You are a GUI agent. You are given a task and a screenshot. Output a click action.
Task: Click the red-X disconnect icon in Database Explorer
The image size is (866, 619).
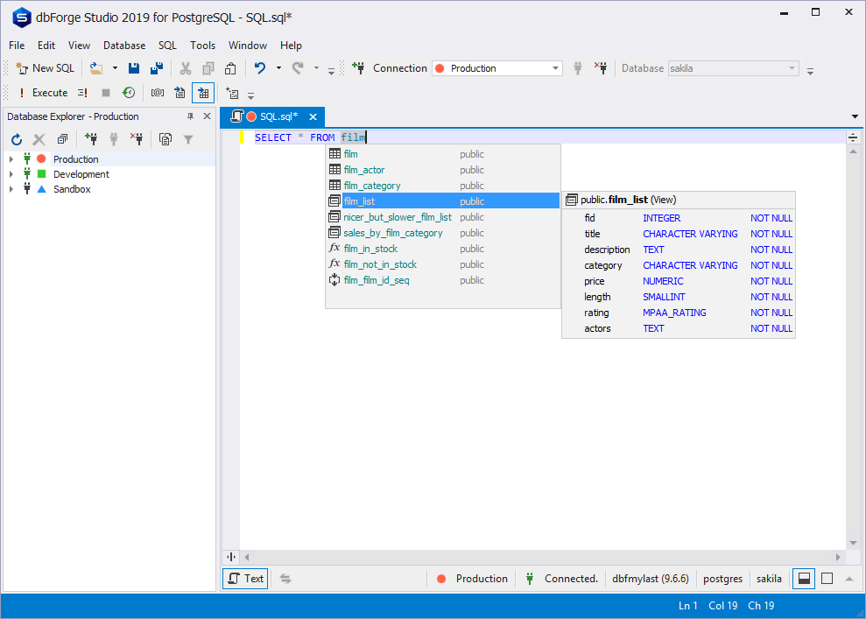click(x=137, y=139)
